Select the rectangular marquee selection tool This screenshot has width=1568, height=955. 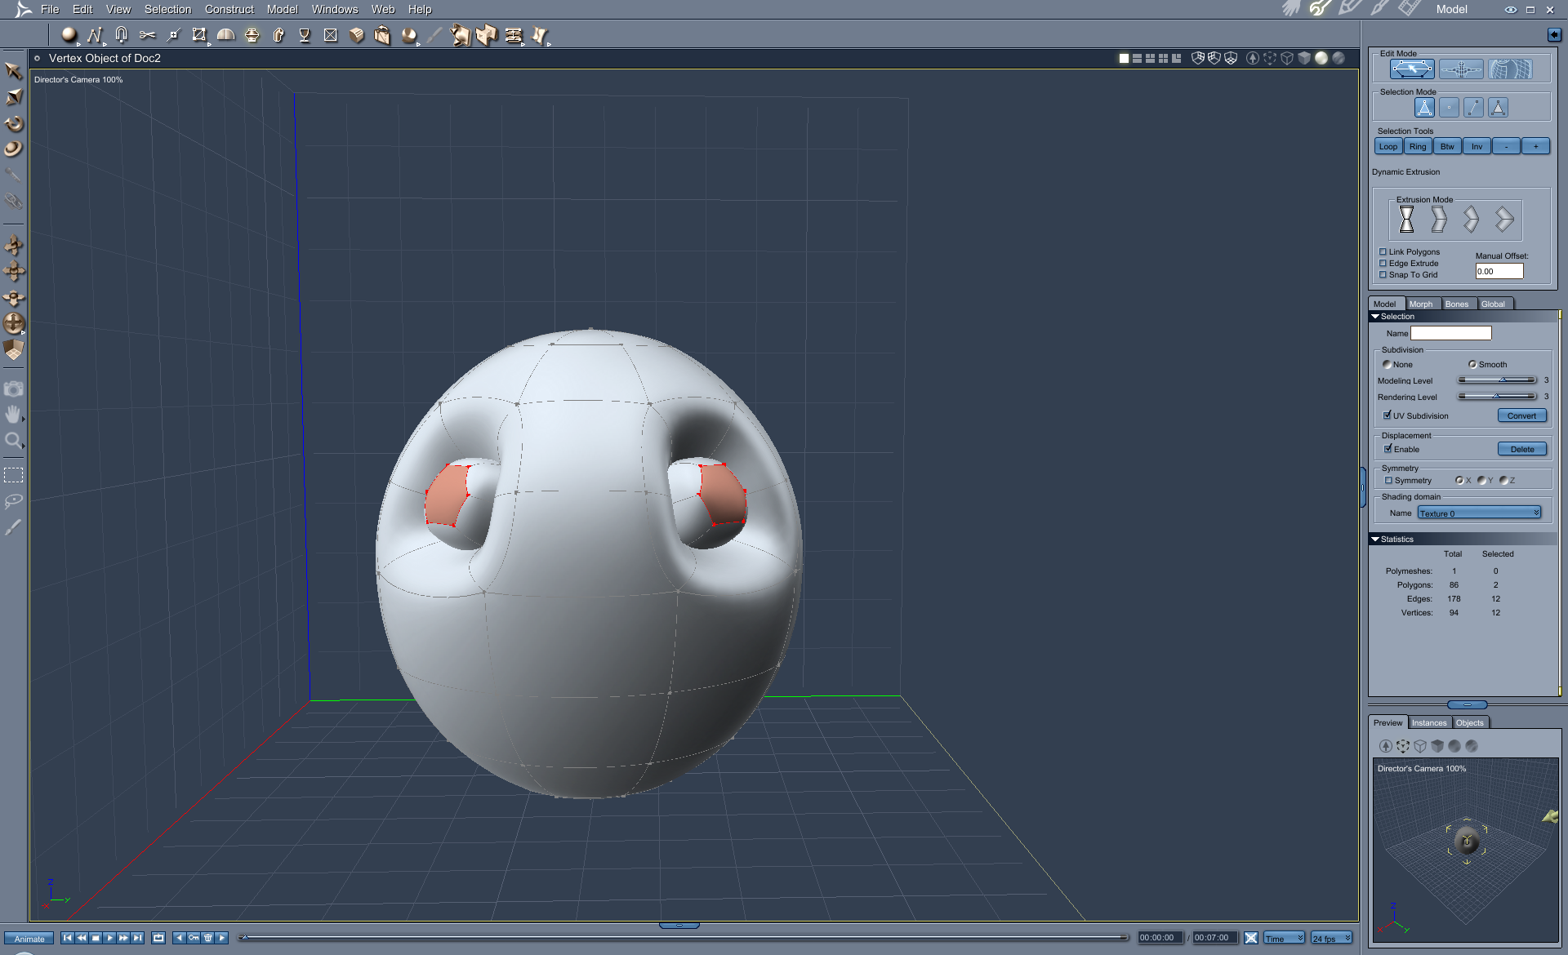click(x=13, y=473)
